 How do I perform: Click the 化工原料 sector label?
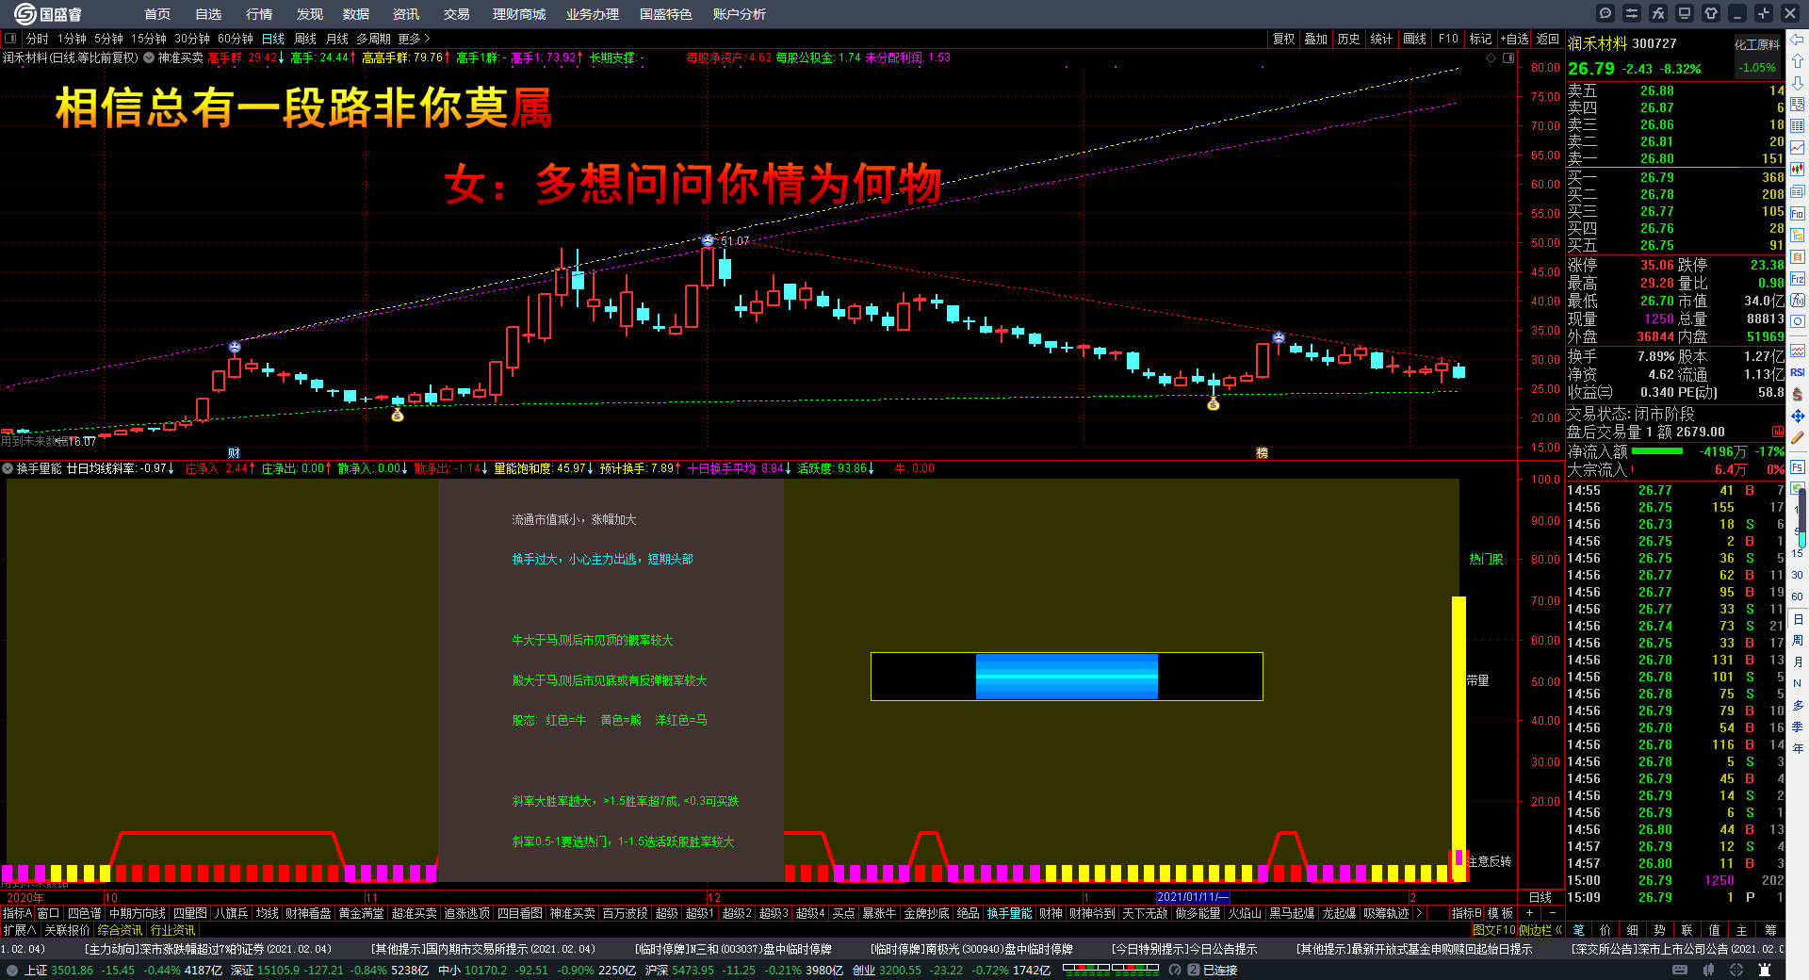coord(1757,44)
